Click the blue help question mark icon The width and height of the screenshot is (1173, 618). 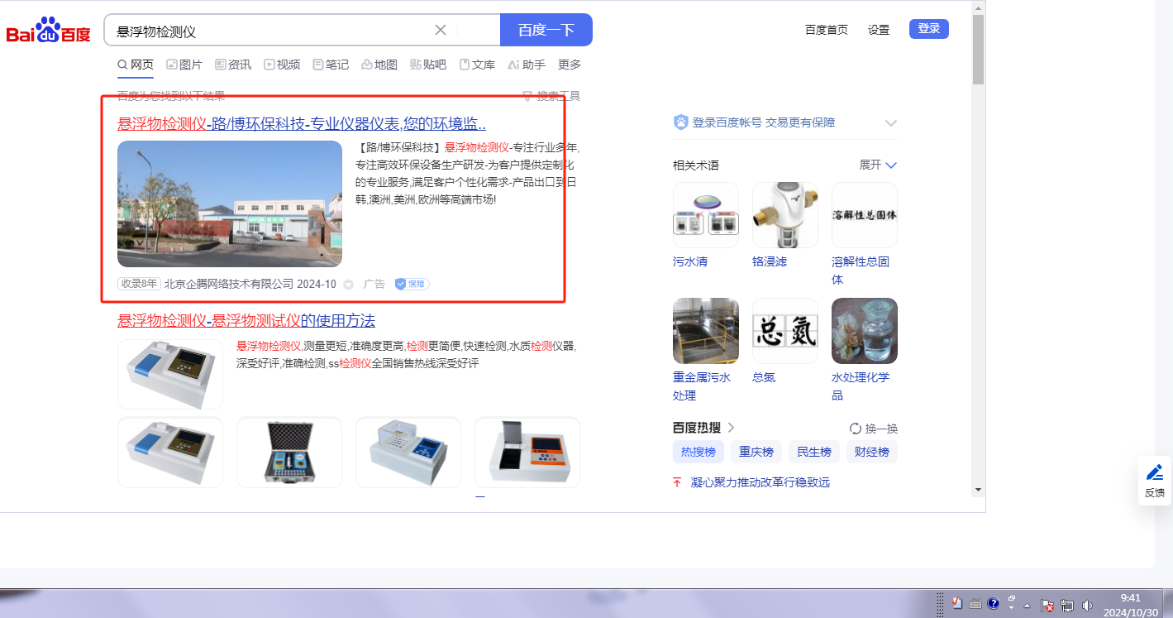coord(993,603)
